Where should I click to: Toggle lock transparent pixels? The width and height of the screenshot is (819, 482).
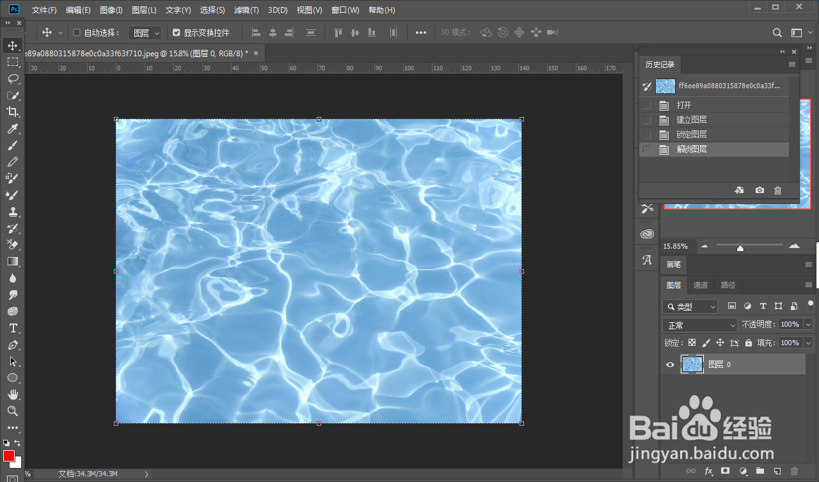[x=692, y=343]
